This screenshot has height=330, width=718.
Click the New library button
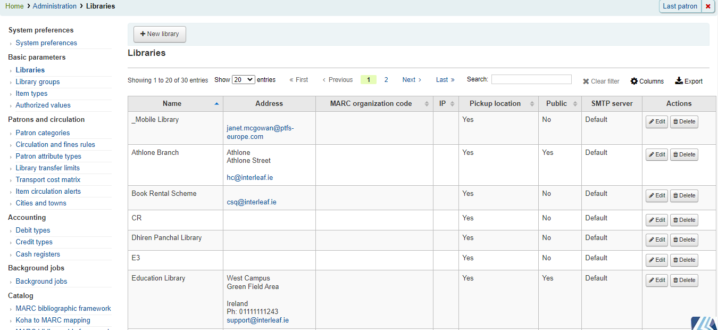tap(160, 34)
